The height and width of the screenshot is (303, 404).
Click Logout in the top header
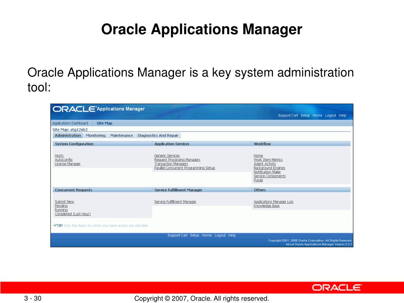pos(331,116)
